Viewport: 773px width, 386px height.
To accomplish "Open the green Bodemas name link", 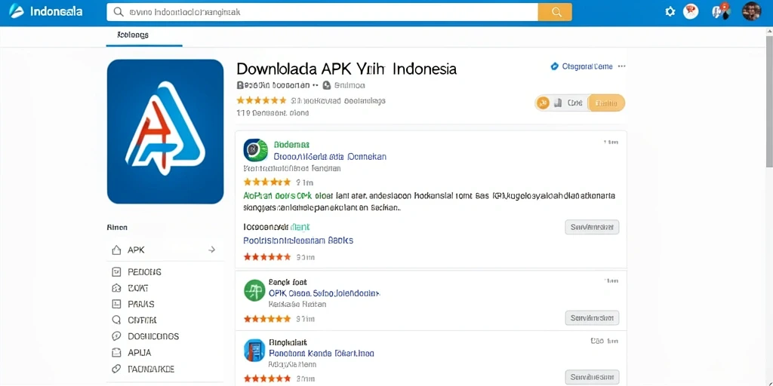I will (291, 145).
